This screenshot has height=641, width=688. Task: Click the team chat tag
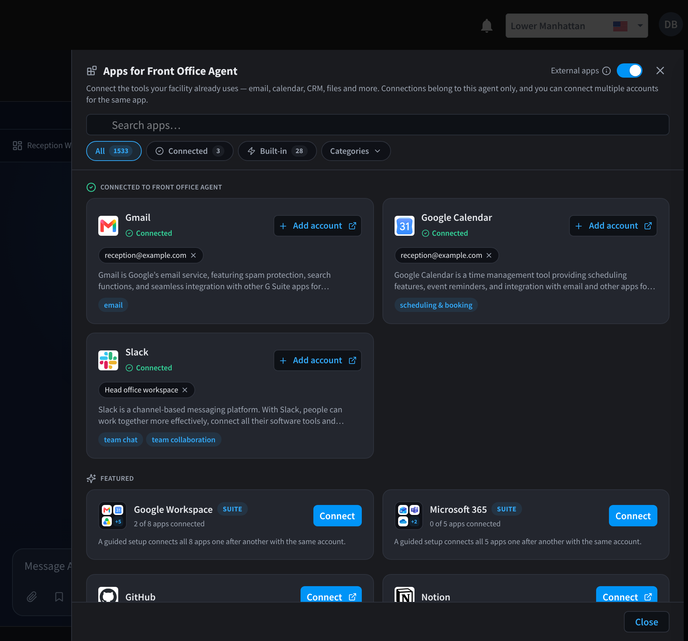click(x=121, y=439)
